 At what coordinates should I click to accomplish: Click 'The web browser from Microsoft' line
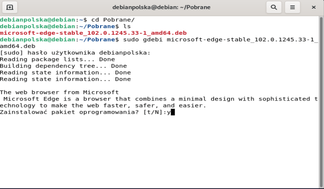pyautogui.click(x=60, y=93)
